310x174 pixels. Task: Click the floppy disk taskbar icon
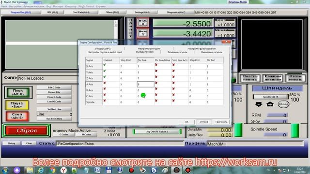click(108, 170)
